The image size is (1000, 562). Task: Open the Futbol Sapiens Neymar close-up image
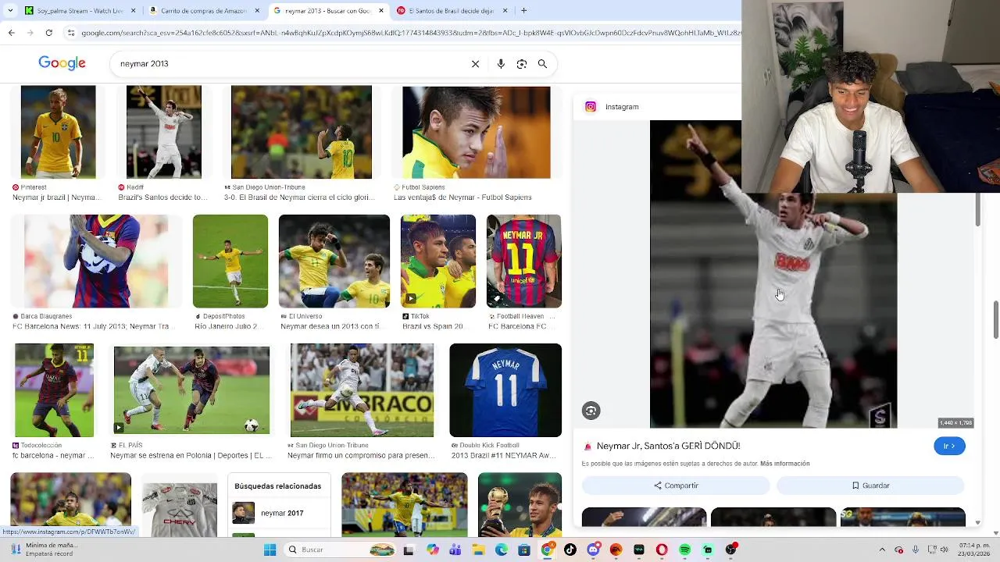[477, 133]
